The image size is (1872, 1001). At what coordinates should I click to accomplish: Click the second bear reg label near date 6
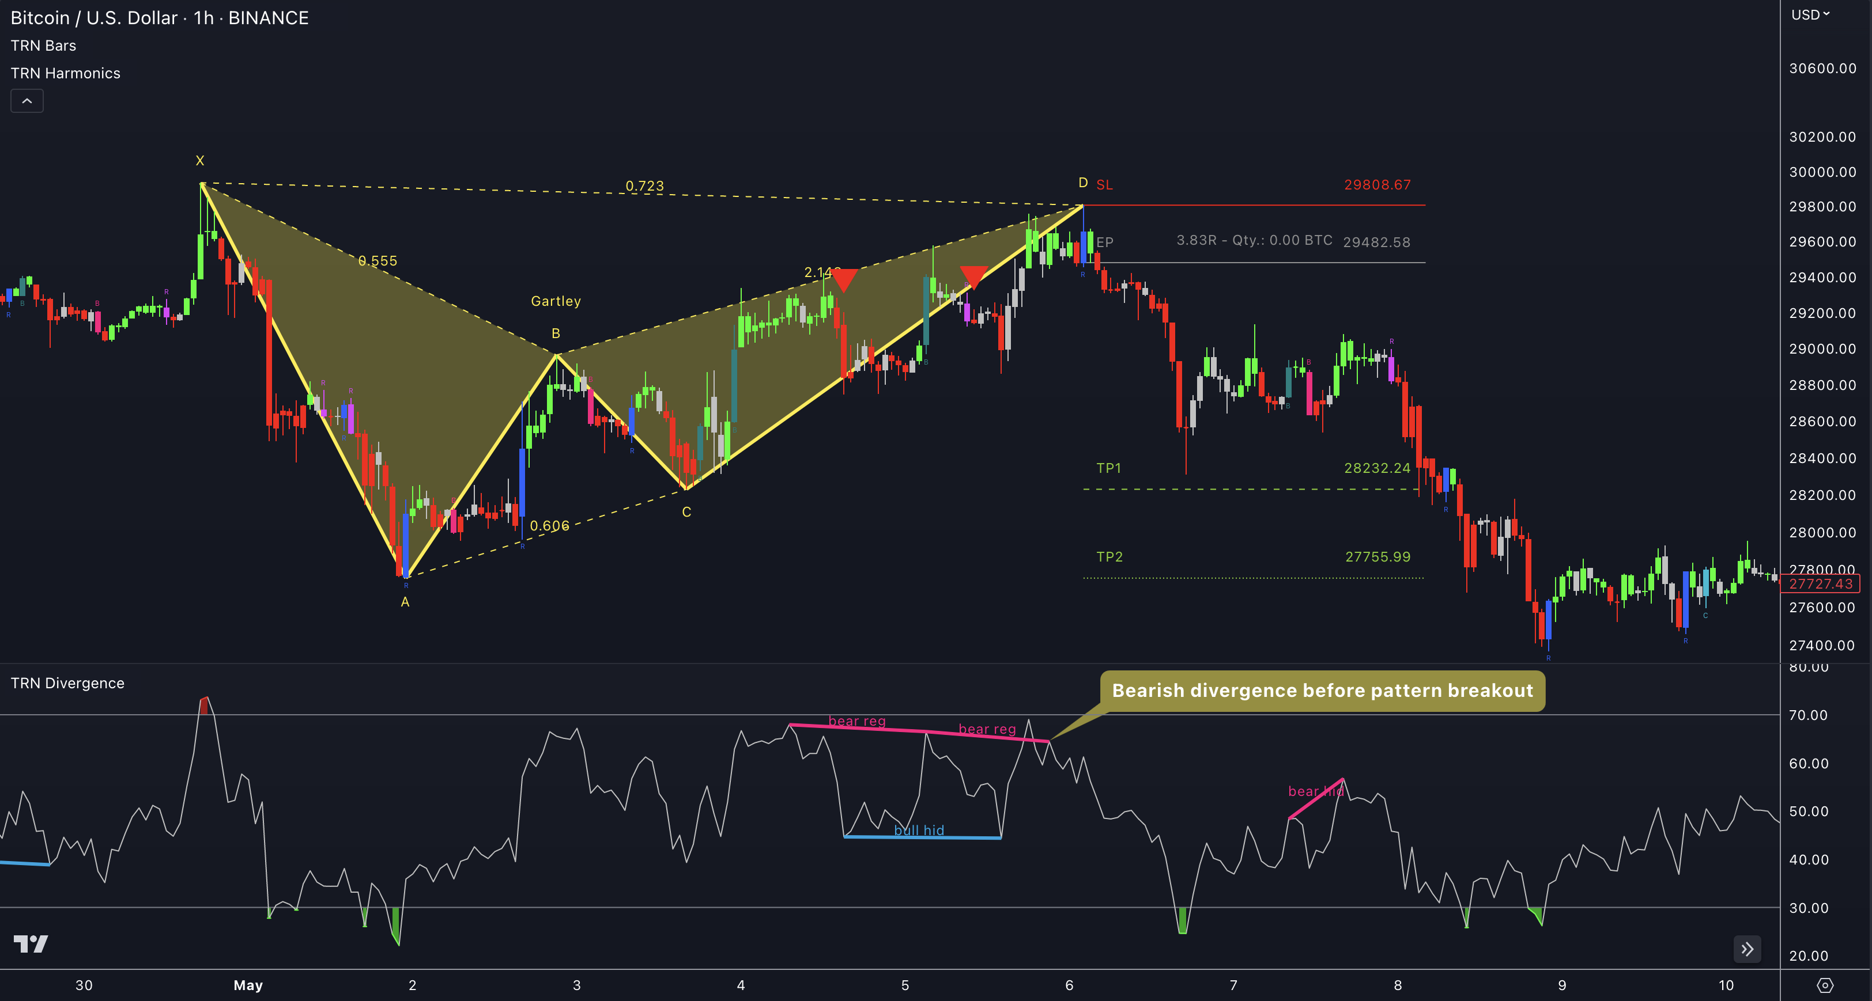coord(987,729)
